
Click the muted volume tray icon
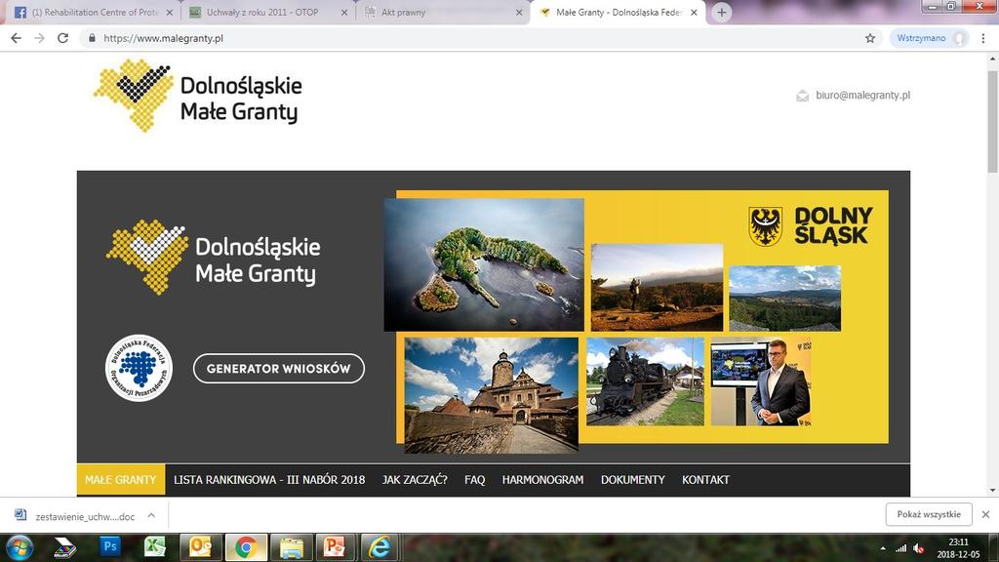(x=919, y=548)
